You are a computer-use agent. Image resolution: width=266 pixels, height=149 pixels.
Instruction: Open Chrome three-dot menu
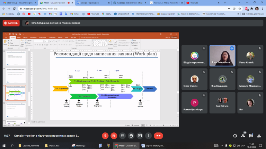tap(262, 9)
